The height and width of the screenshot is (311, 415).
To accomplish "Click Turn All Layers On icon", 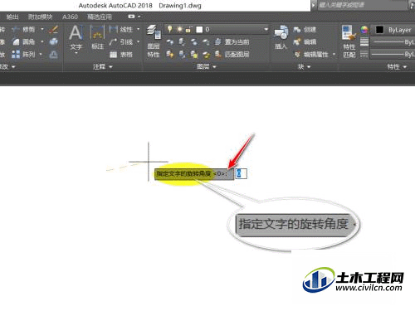I will (x=169, y=54).
